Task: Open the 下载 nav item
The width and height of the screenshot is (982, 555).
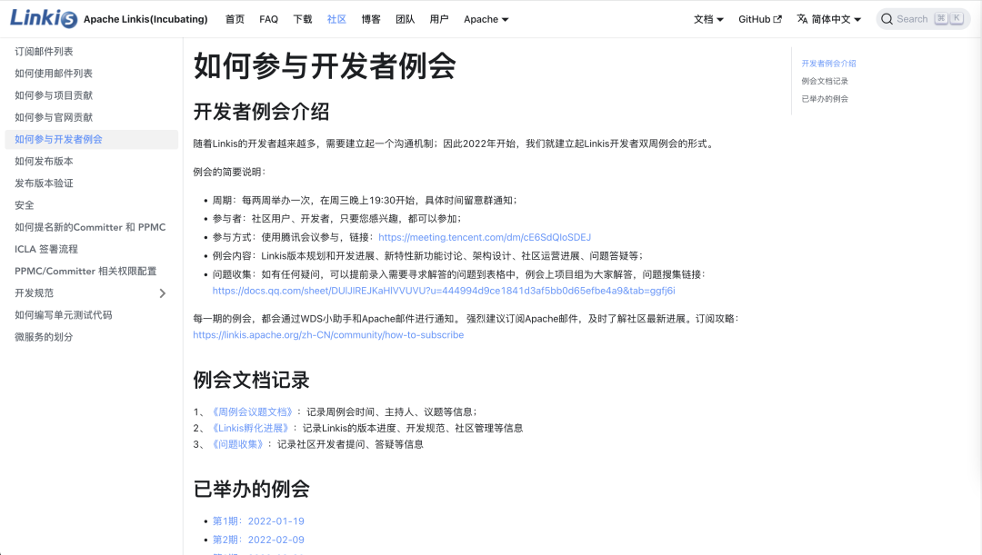Action: 303,19
